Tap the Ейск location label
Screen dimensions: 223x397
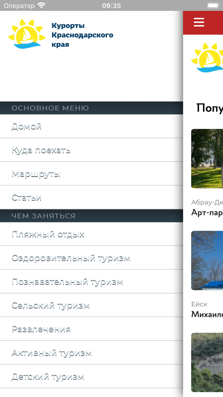[x=199, y=304]
